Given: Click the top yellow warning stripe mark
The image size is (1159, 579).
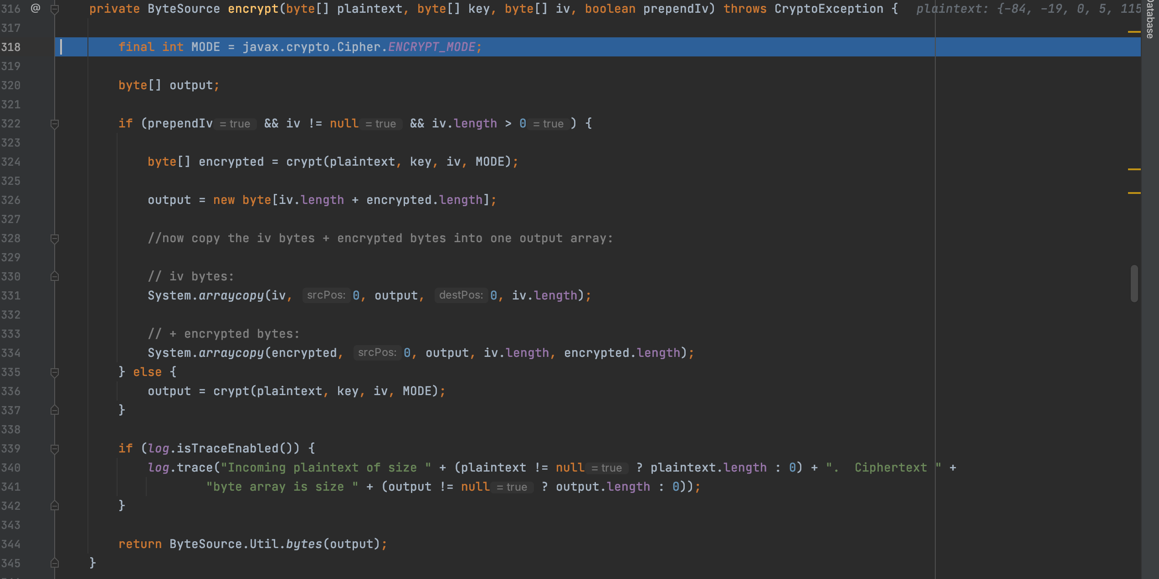Looking at the screenshot, I should [x=1134, y=32].
